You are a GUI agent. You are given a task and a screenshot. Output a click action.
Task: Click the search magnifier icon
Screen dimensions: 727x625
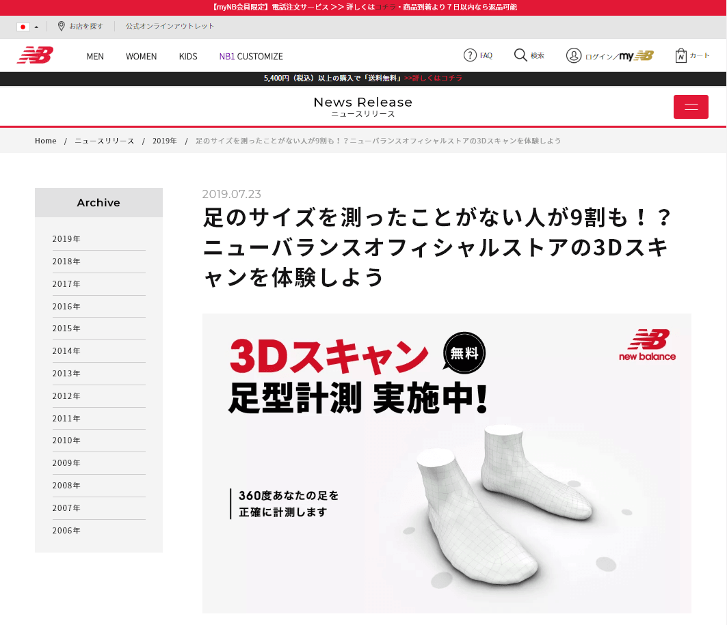pyautogui.click(x=520, y=55)
